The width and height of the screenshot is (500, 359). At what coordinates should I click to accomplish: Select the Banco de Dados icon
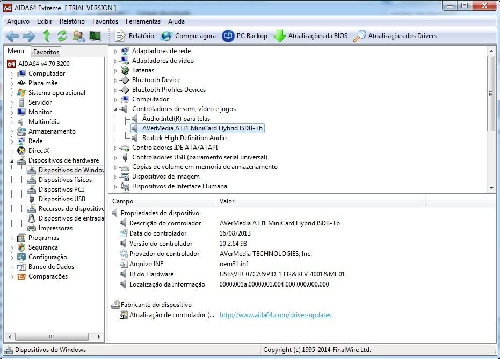(x=21, y=267)
